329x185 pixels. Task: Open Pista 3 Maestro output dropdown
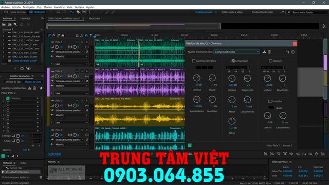point(71,115)
